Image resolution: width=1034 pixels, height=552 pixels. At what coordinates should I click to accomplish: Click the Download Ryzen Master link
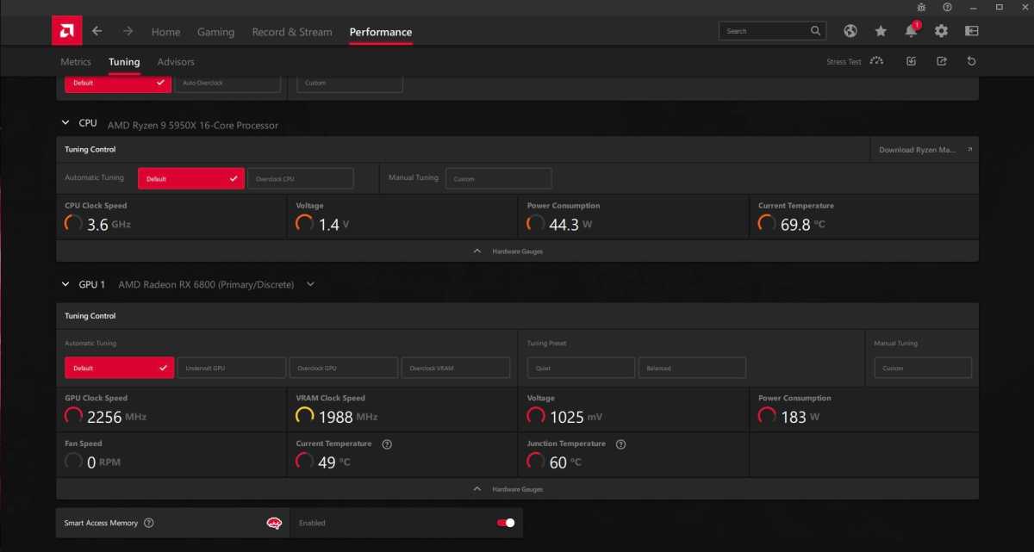pos(924,150)
